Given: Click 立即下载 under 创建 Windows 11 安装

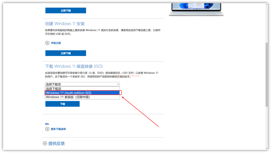Looking at the screenshot, I should (66, 53).
